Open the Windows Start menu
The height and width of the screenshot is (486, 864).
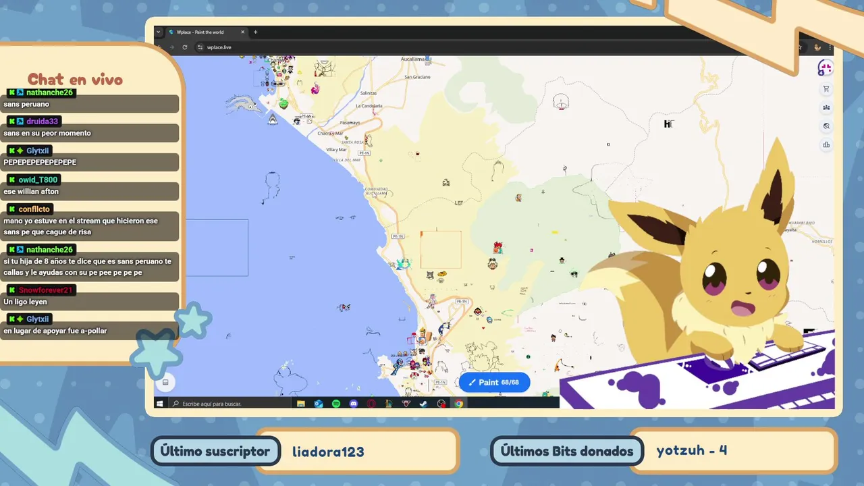[x=160, y=404]
